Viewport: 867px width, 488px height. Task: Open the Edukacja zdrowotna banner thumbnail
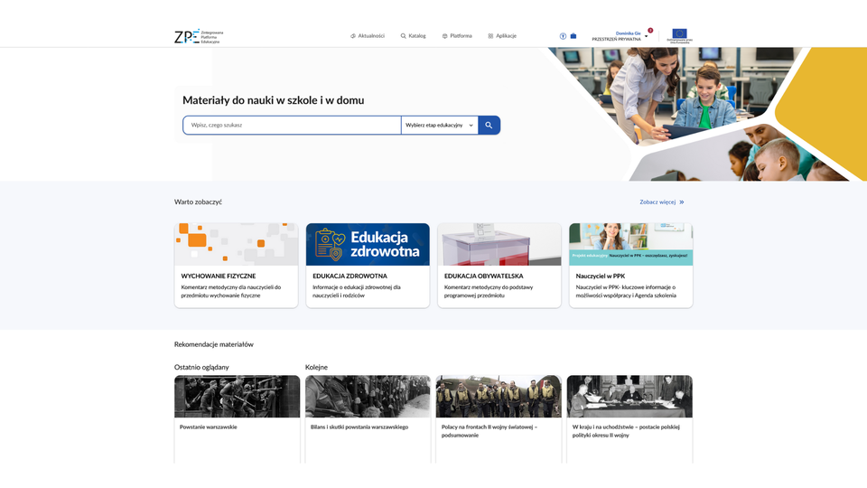(368, 244)
